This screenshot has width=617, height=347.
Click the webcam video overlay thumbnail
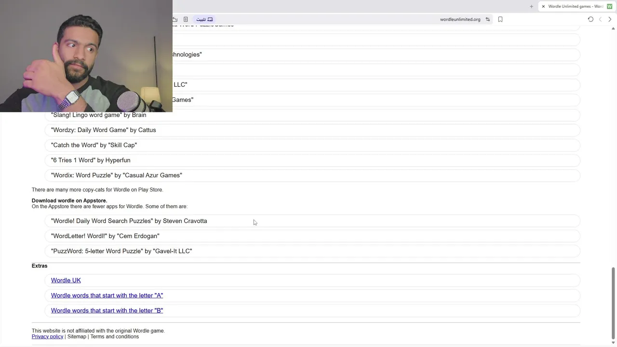click(x=86, y=56)
